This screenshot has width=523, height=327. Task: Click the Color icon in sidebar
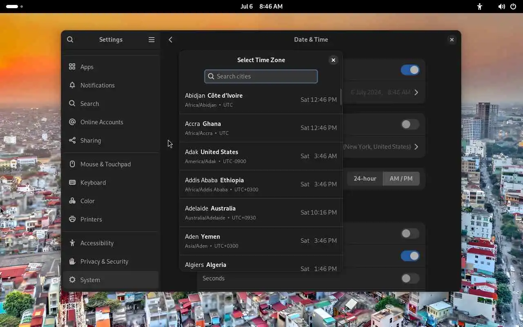[x=72, y=201]
